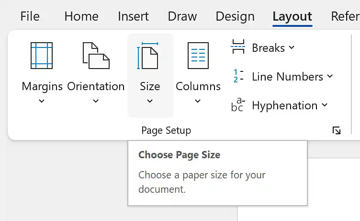Open the File menu

pos(30,16)
